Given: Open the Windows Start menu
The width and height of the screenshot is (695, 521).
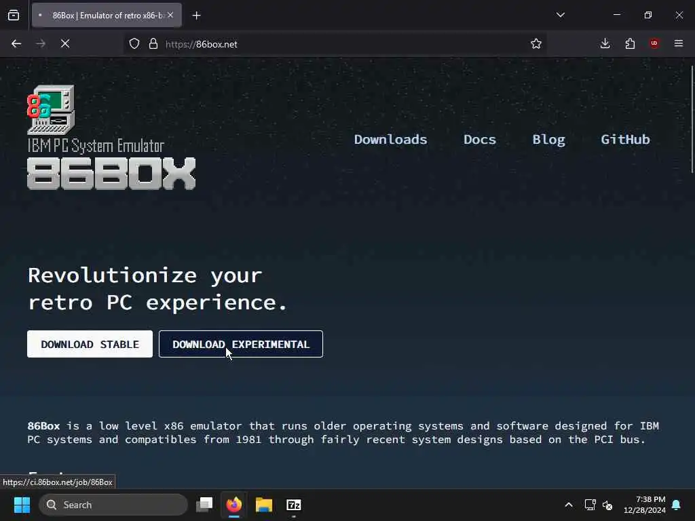Looking at the screenshot, I should [x=22, y=505].
